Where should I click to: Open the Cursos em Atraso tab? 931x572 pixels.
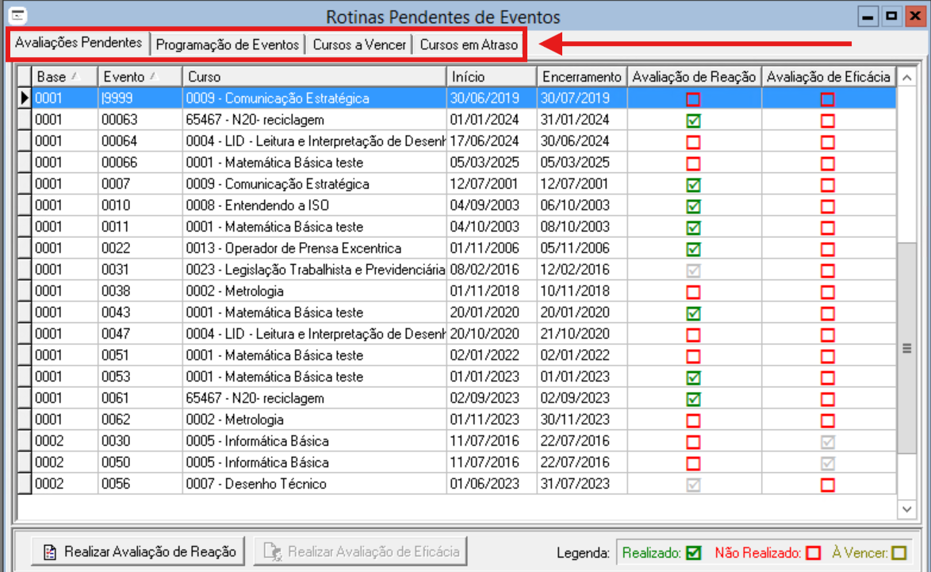click(468, 45)
